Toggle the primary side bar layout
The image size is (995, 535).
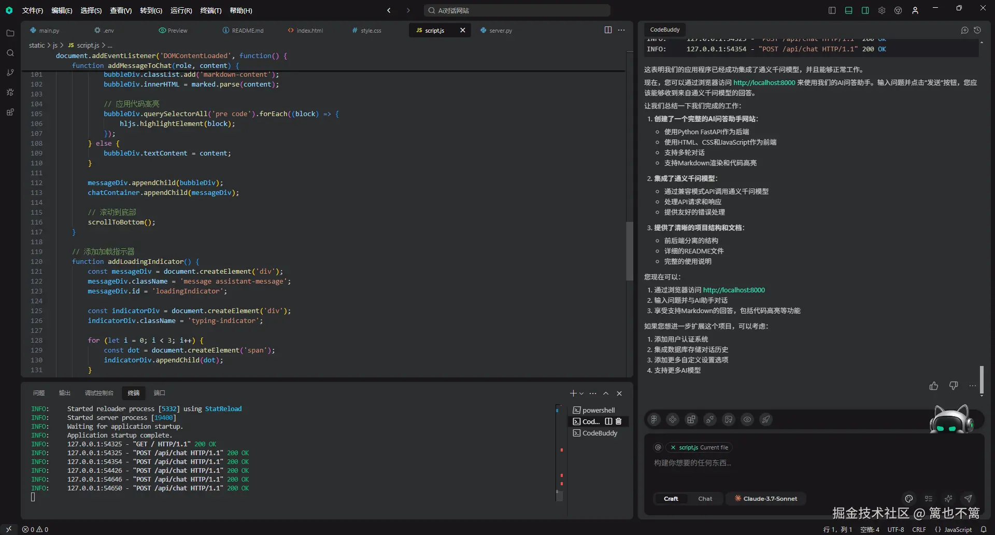pyautogui.click(x=832, y=10)
